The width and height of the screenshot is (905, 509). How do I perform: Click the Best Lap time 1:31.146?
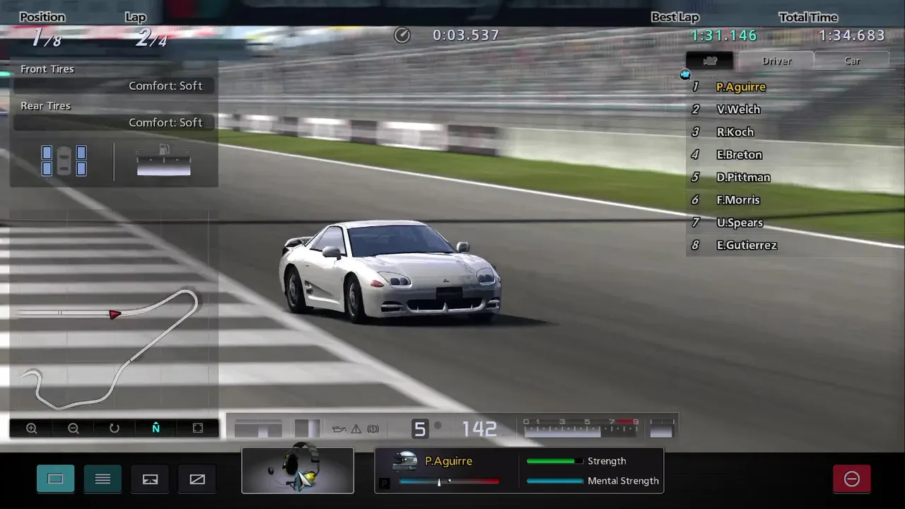pyautogui.click(x=724, y=35)
